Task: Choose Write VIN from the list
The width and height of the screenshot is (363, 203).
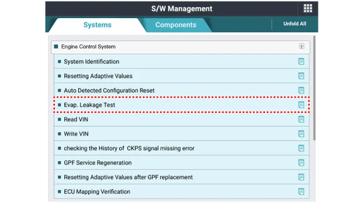Action: [181, 134]
